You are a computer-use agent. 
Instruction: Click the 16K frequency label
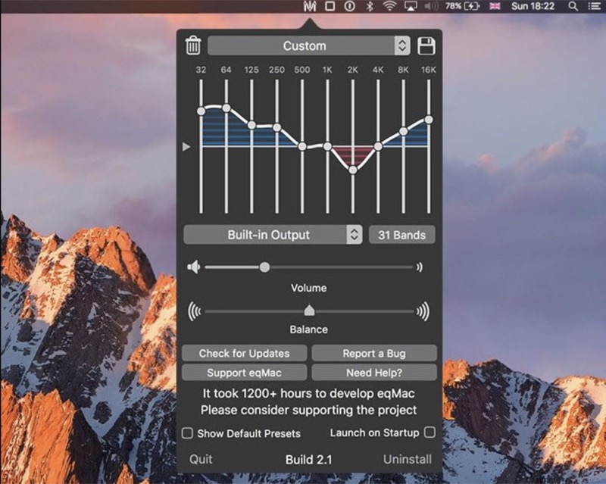click(x=429, y=70)
